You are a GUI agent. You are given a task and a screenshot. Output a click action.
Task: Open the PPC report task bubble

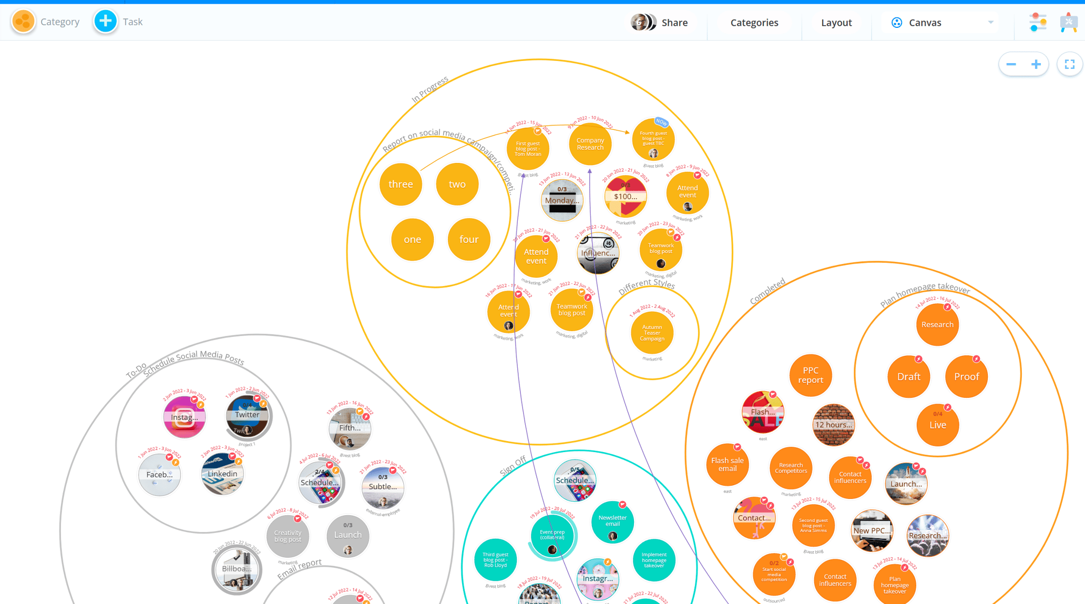810,375
